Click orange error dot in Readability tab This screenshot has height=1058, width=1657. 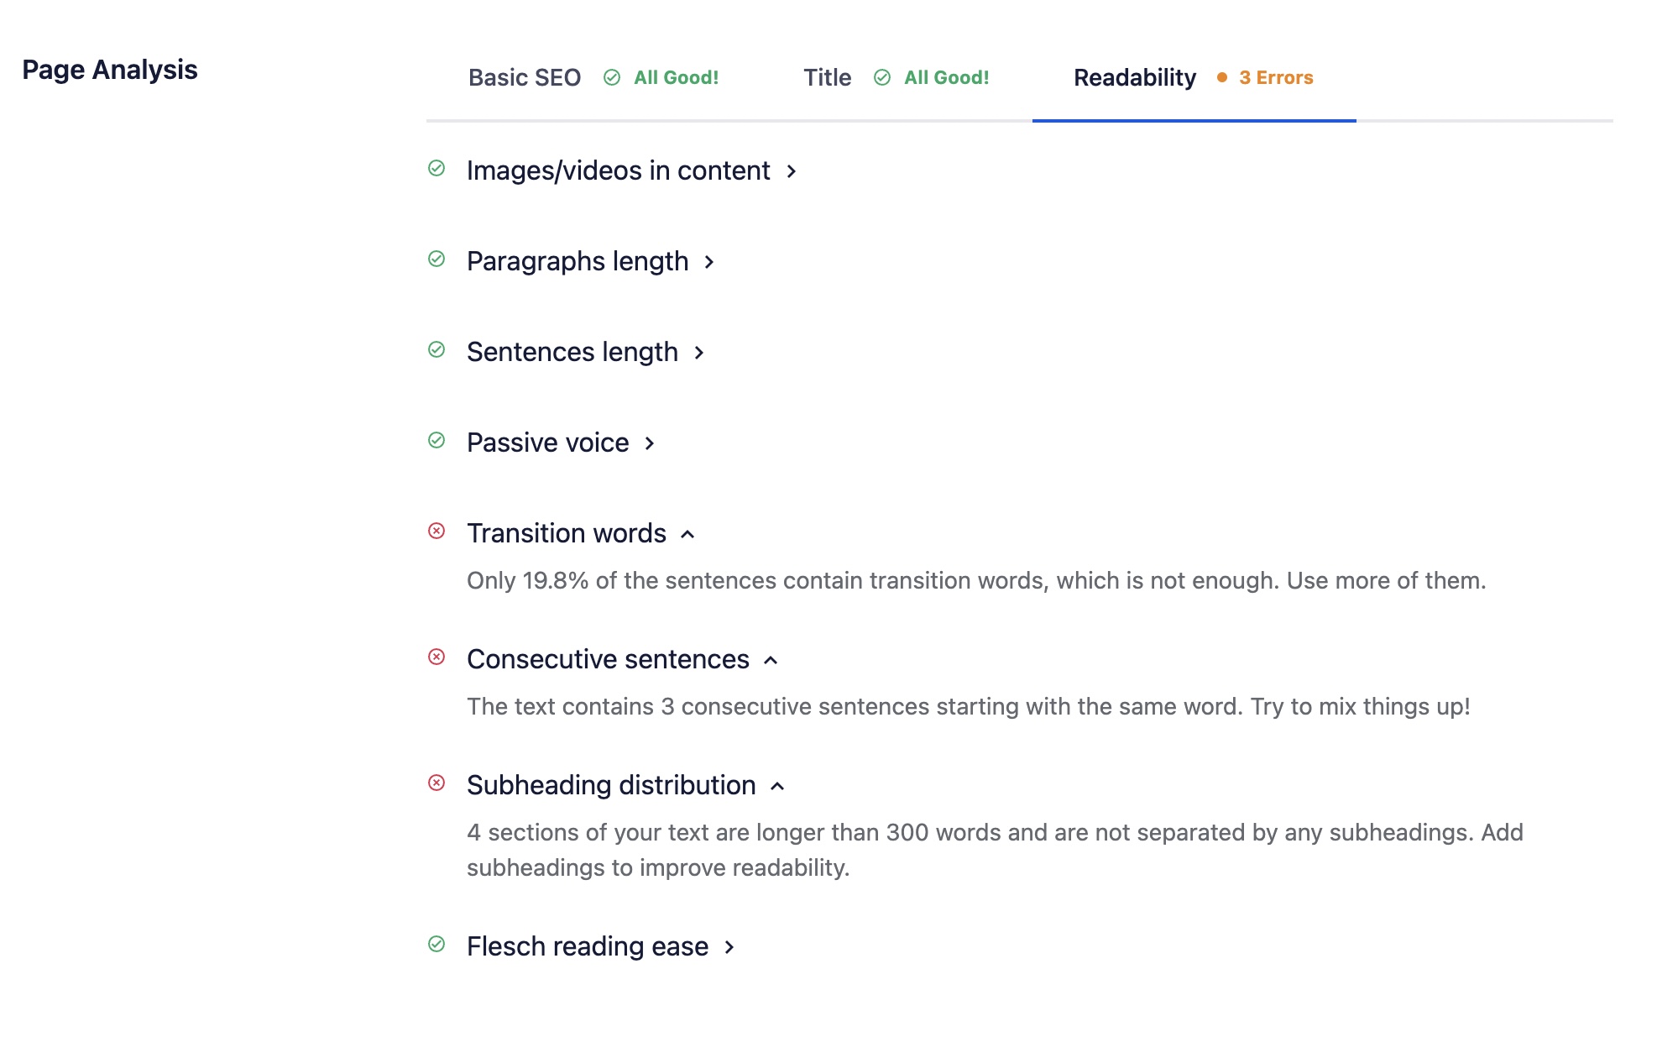coord(1222,78)
